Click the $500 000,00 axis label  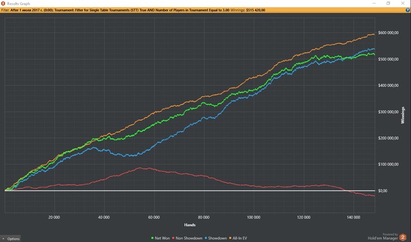pyautogui.click(x=388, y=59)
